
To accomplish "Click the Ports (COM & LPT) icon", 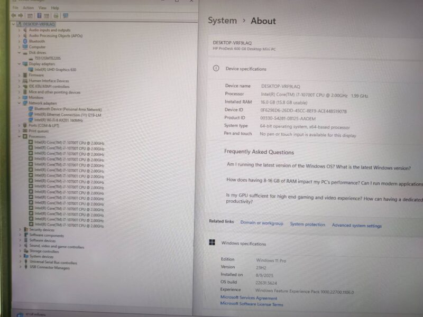I will (x=25, y=125).
